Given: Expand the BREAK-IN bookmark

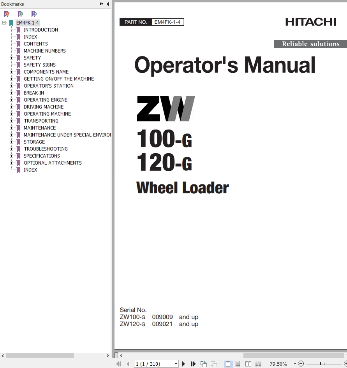Looking at the screenshot, I should 11,93.
